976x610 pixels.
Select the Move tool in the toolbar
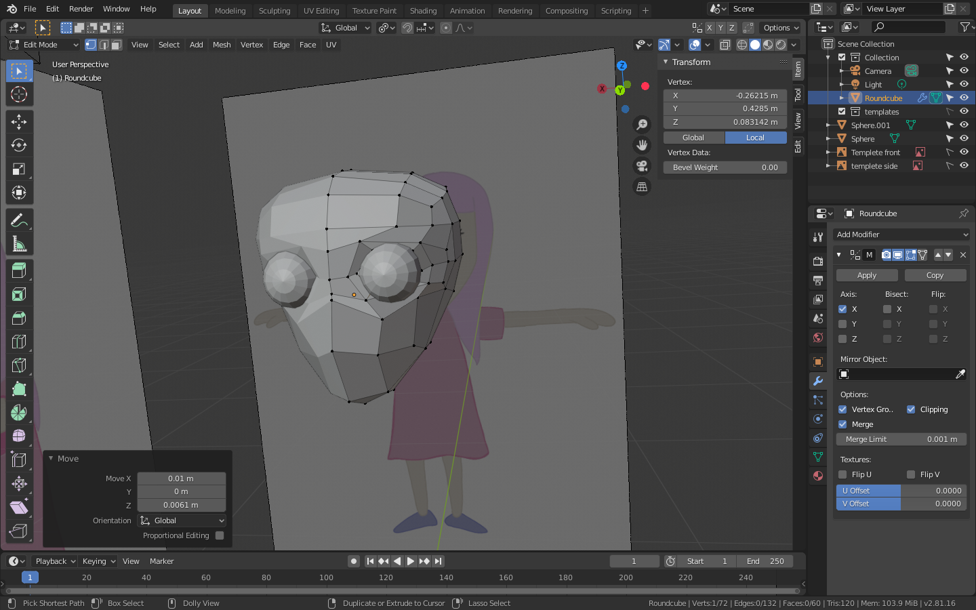pos(19,122)
